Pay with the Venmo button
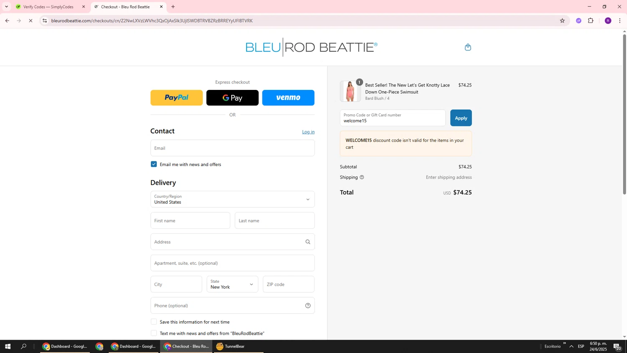The width and height of the screenshot is (627, 353). tap(288, 98)
